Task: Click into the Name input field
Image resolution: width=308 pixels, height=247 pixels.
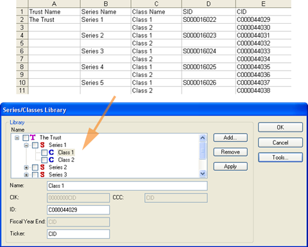Action: coord(127,185)
